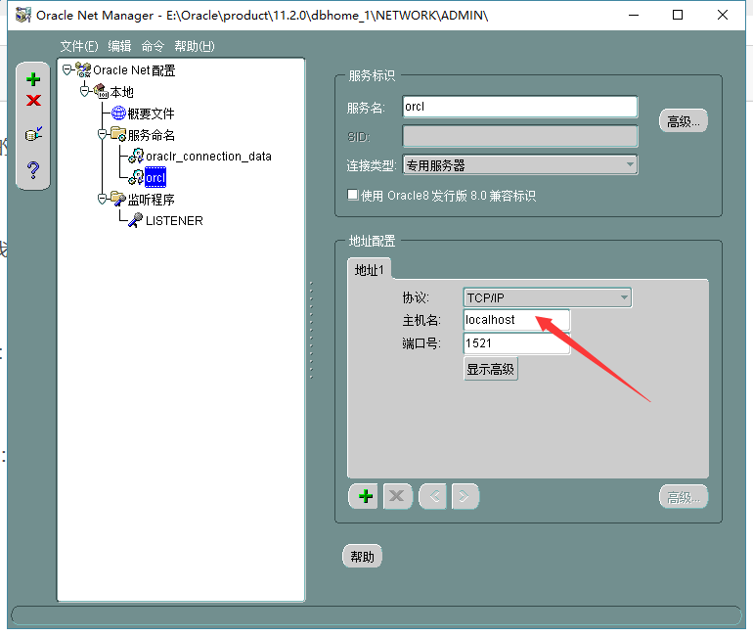Image resolution: width=753 pixels, height=636 pixels.
Task: Click the right arrow next address button
Action: tap(465, 496)
